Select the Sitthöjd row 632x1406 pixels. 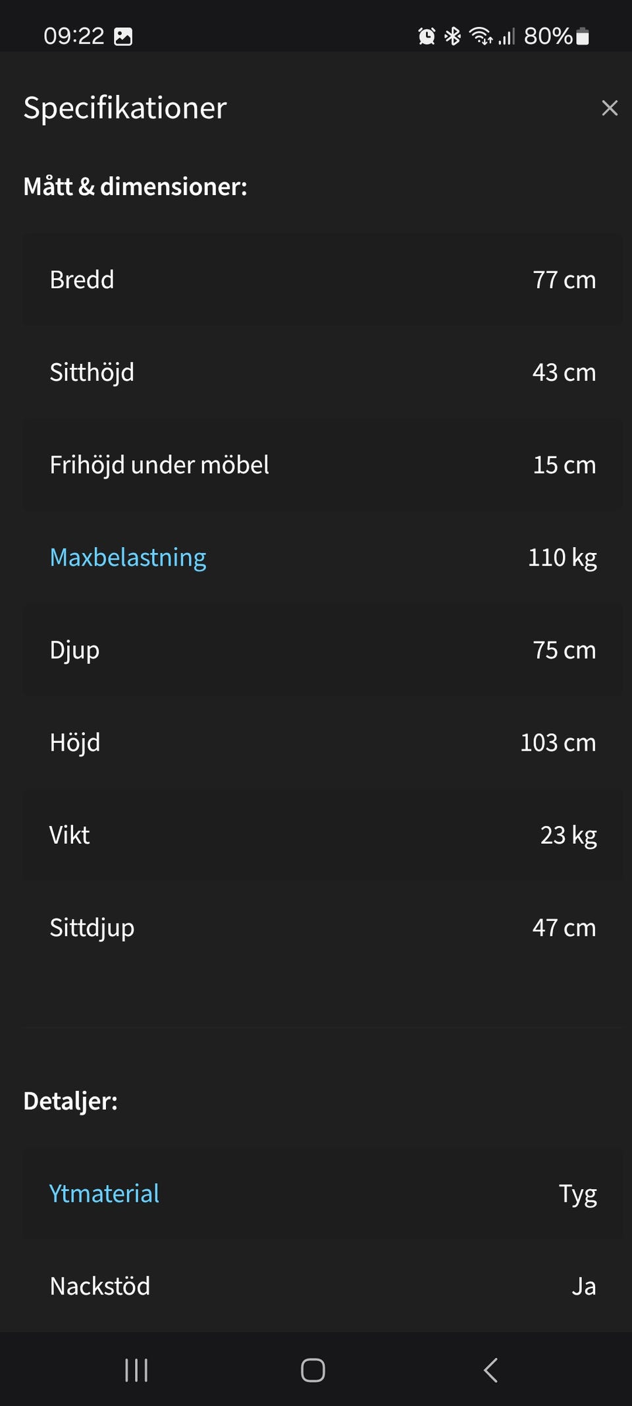coord(323,372)
